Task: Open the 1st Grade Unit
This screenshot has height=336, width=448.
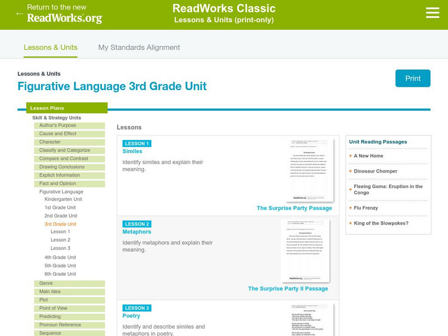Action: tap(60, 207)
